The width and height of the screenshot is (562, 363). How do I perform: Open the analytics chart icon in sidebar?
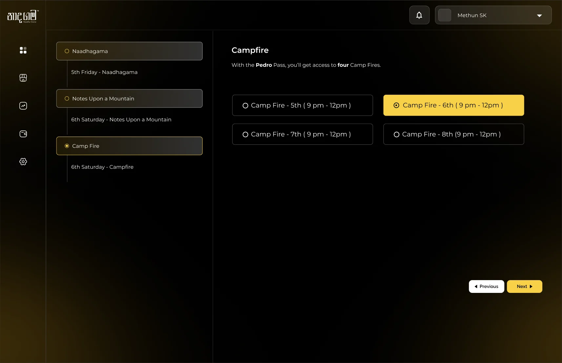pos(23,106)
